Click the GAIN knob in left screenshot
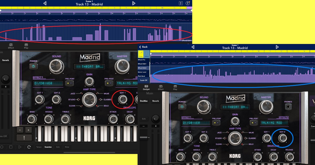Screen dimensions: 315x165 tap(89, 82)
